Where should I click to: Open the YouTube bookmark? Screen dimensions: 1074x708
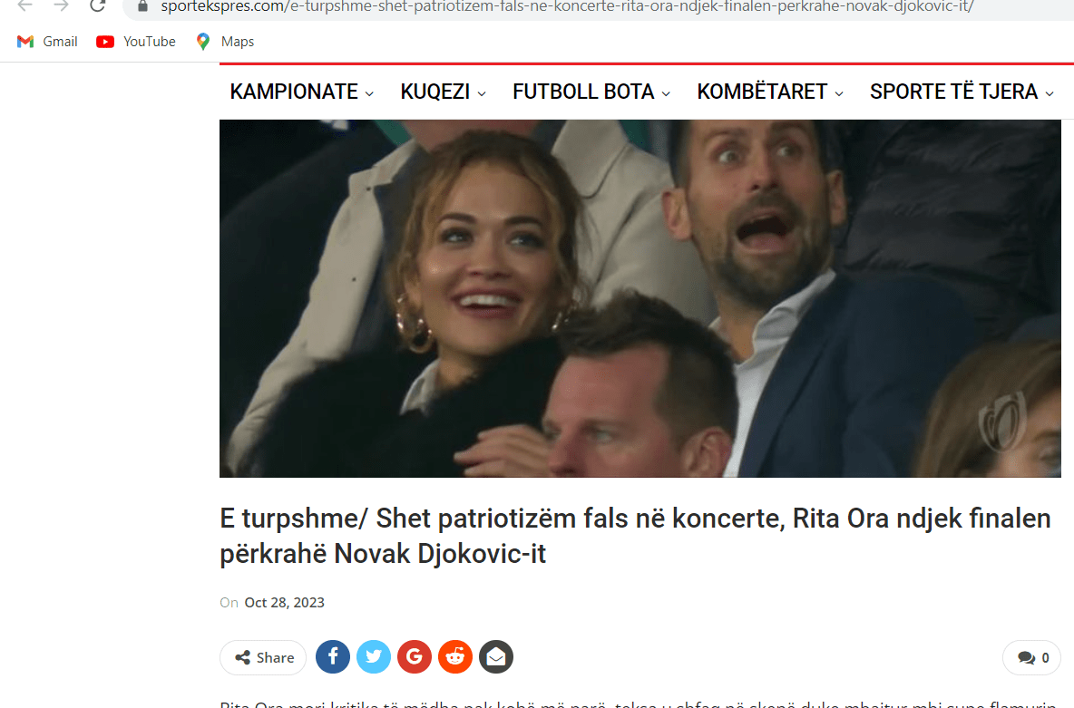[x=136, y=42]
